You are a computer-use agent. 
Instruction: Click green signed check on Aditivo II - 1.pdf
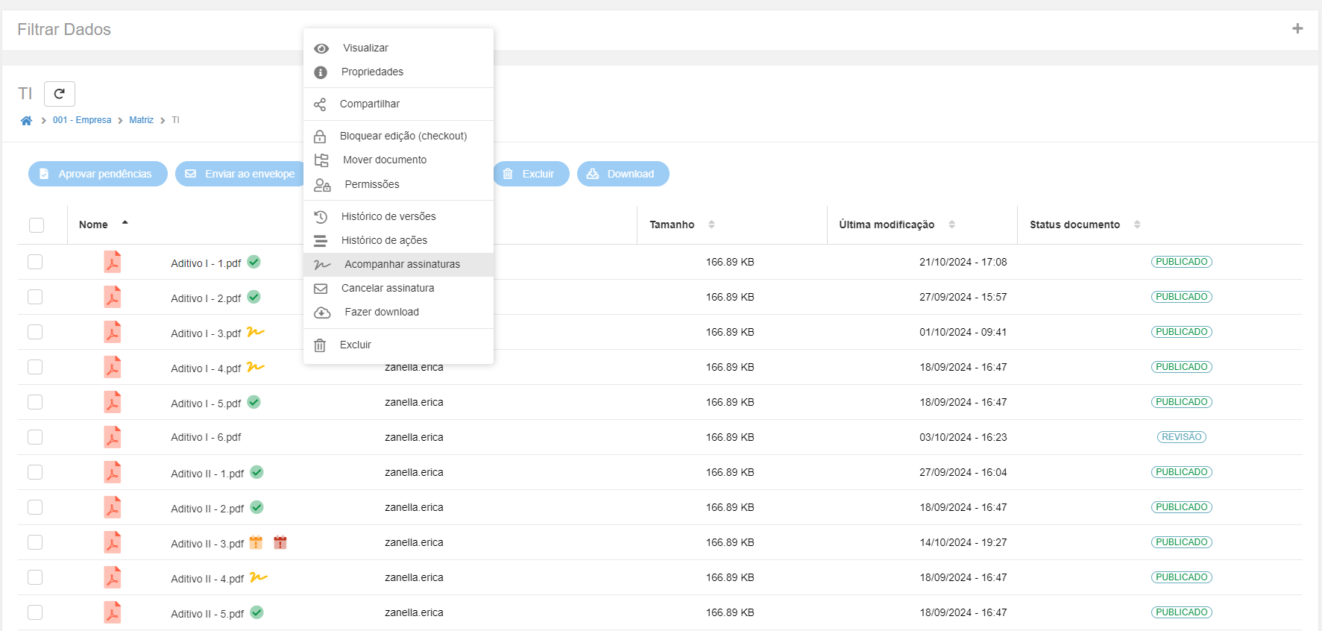pyautogui.click(x=256, y=472)
